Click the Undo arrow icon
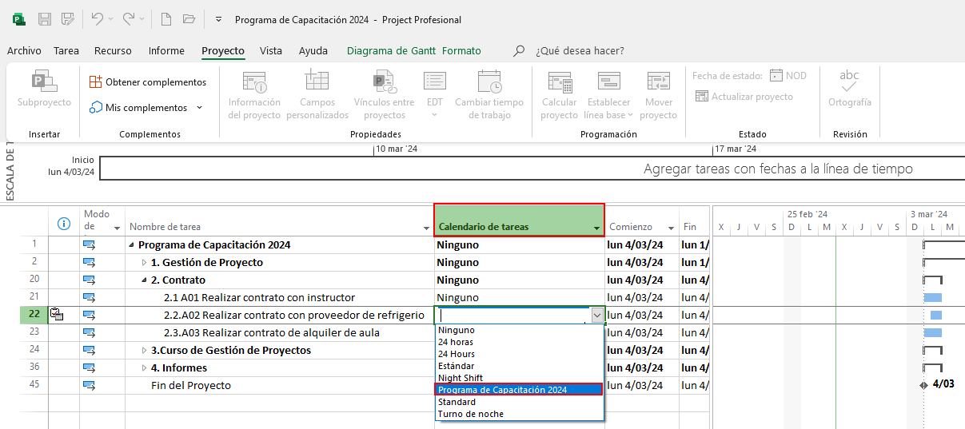 97,19
